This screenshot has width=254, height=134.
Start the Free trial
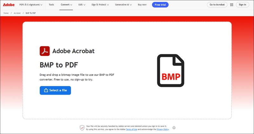[160, 5]
